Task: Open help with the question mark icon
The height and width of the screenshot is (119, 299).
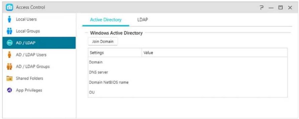Action: coord(261,7)
